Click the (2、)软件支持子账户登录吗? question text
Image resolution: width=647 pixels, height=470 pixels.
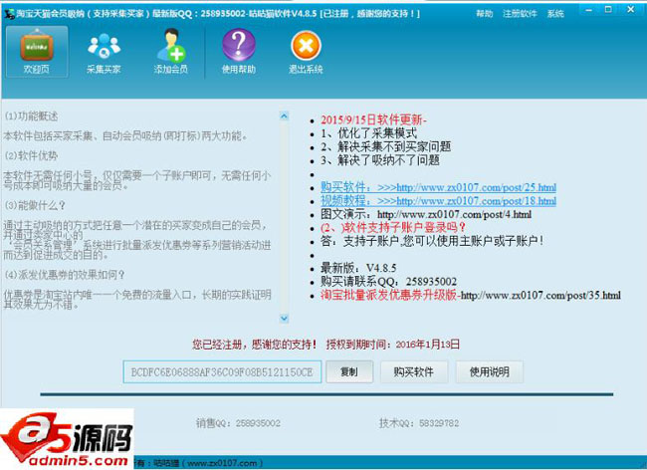[x=393, y=228]
